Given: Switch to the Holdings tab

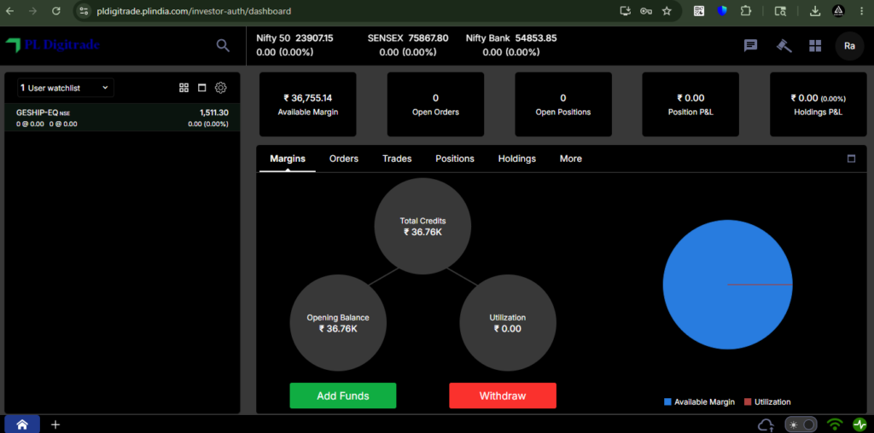Looking at the screenshot, I should (516, 159).
